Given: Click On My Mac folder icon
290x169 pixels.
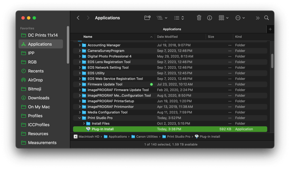Looking at the screenshot, I should [24, 107].
